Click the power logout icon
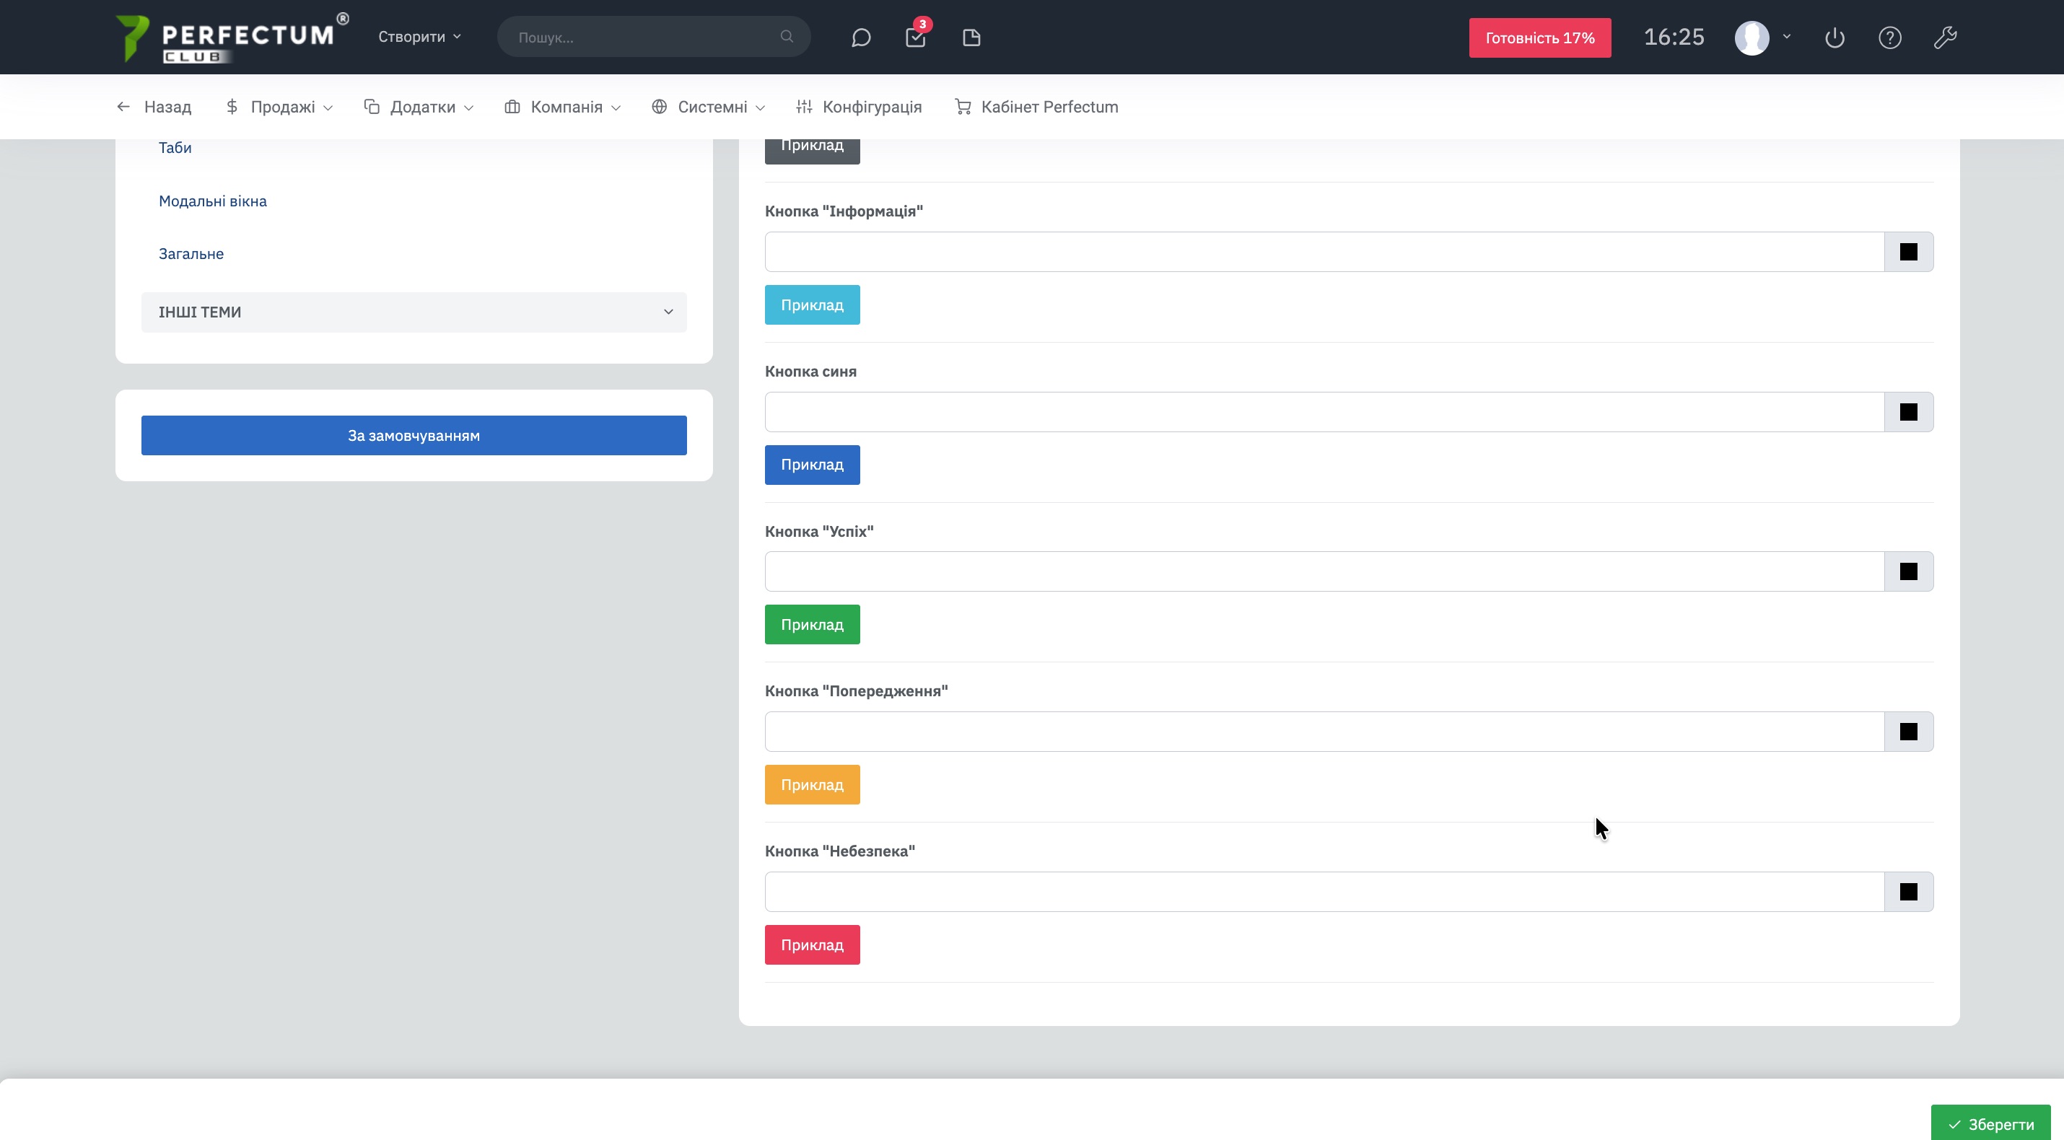Screen dimensions: 2064x1140 coord(1835,38)
